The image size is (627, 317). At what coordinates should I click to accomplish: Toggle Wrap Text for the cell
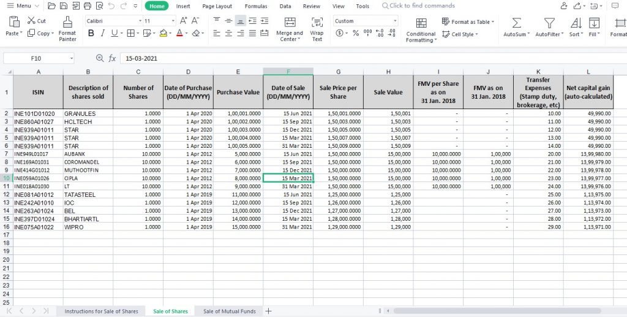tap(317, 29)
